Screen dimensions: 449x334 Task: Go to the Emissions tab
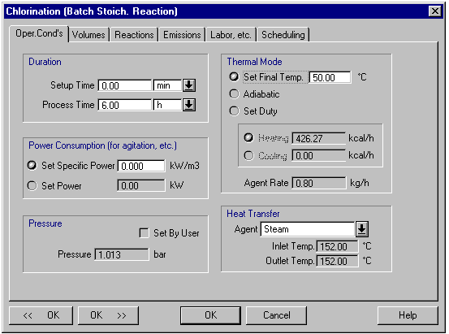click(x=182, y=35)
